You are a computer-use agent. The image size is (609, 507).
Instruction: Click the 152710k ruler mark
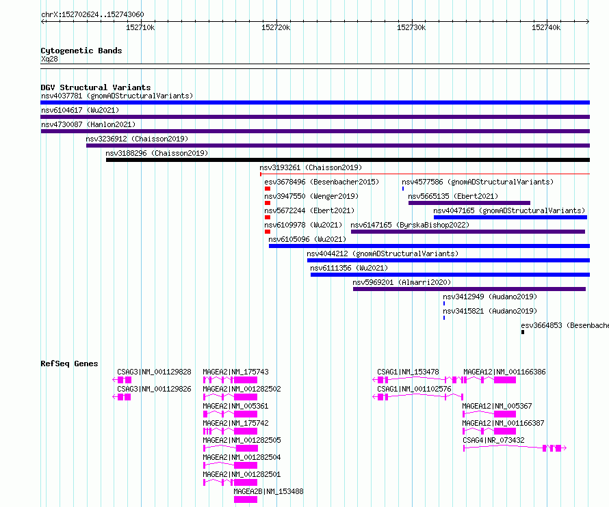pyautogui.click(x=140, y=27)
